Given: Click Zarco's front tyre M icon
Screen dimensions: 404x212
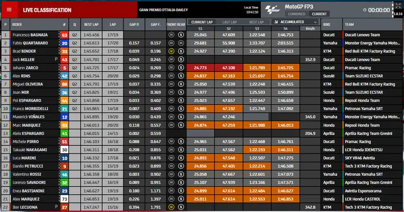Looking at the screenshot, I should coord(171,67).
